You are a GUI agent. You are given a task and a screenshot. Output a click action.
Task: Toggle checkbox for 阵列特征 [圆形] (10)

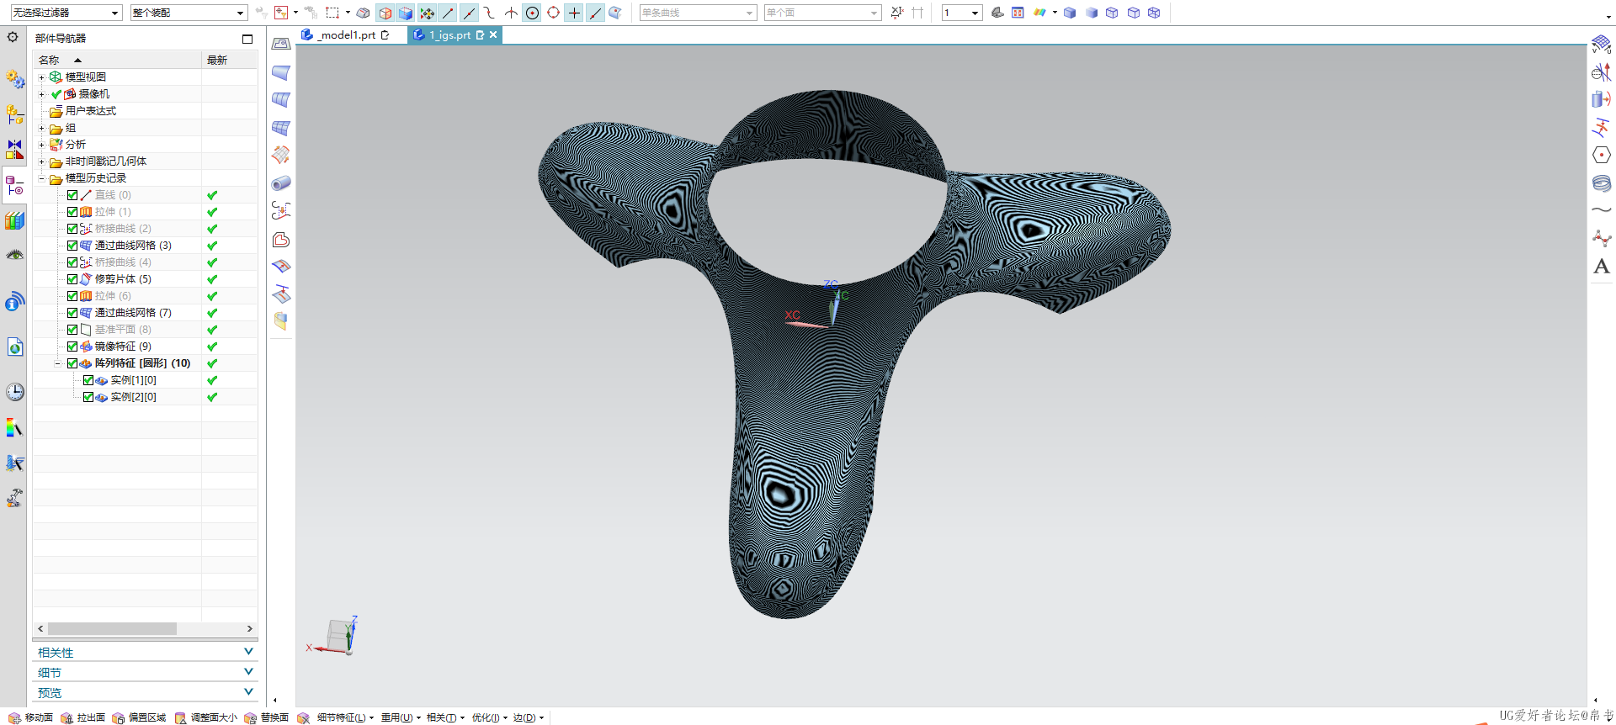72,363
